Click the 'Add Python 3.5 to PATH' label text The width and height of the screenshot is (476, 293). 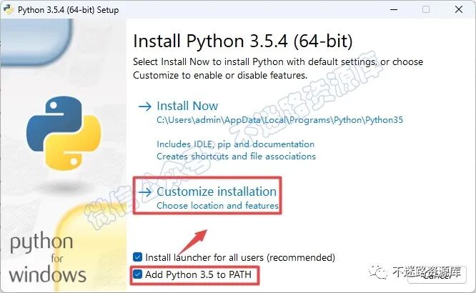coord(198,274)
